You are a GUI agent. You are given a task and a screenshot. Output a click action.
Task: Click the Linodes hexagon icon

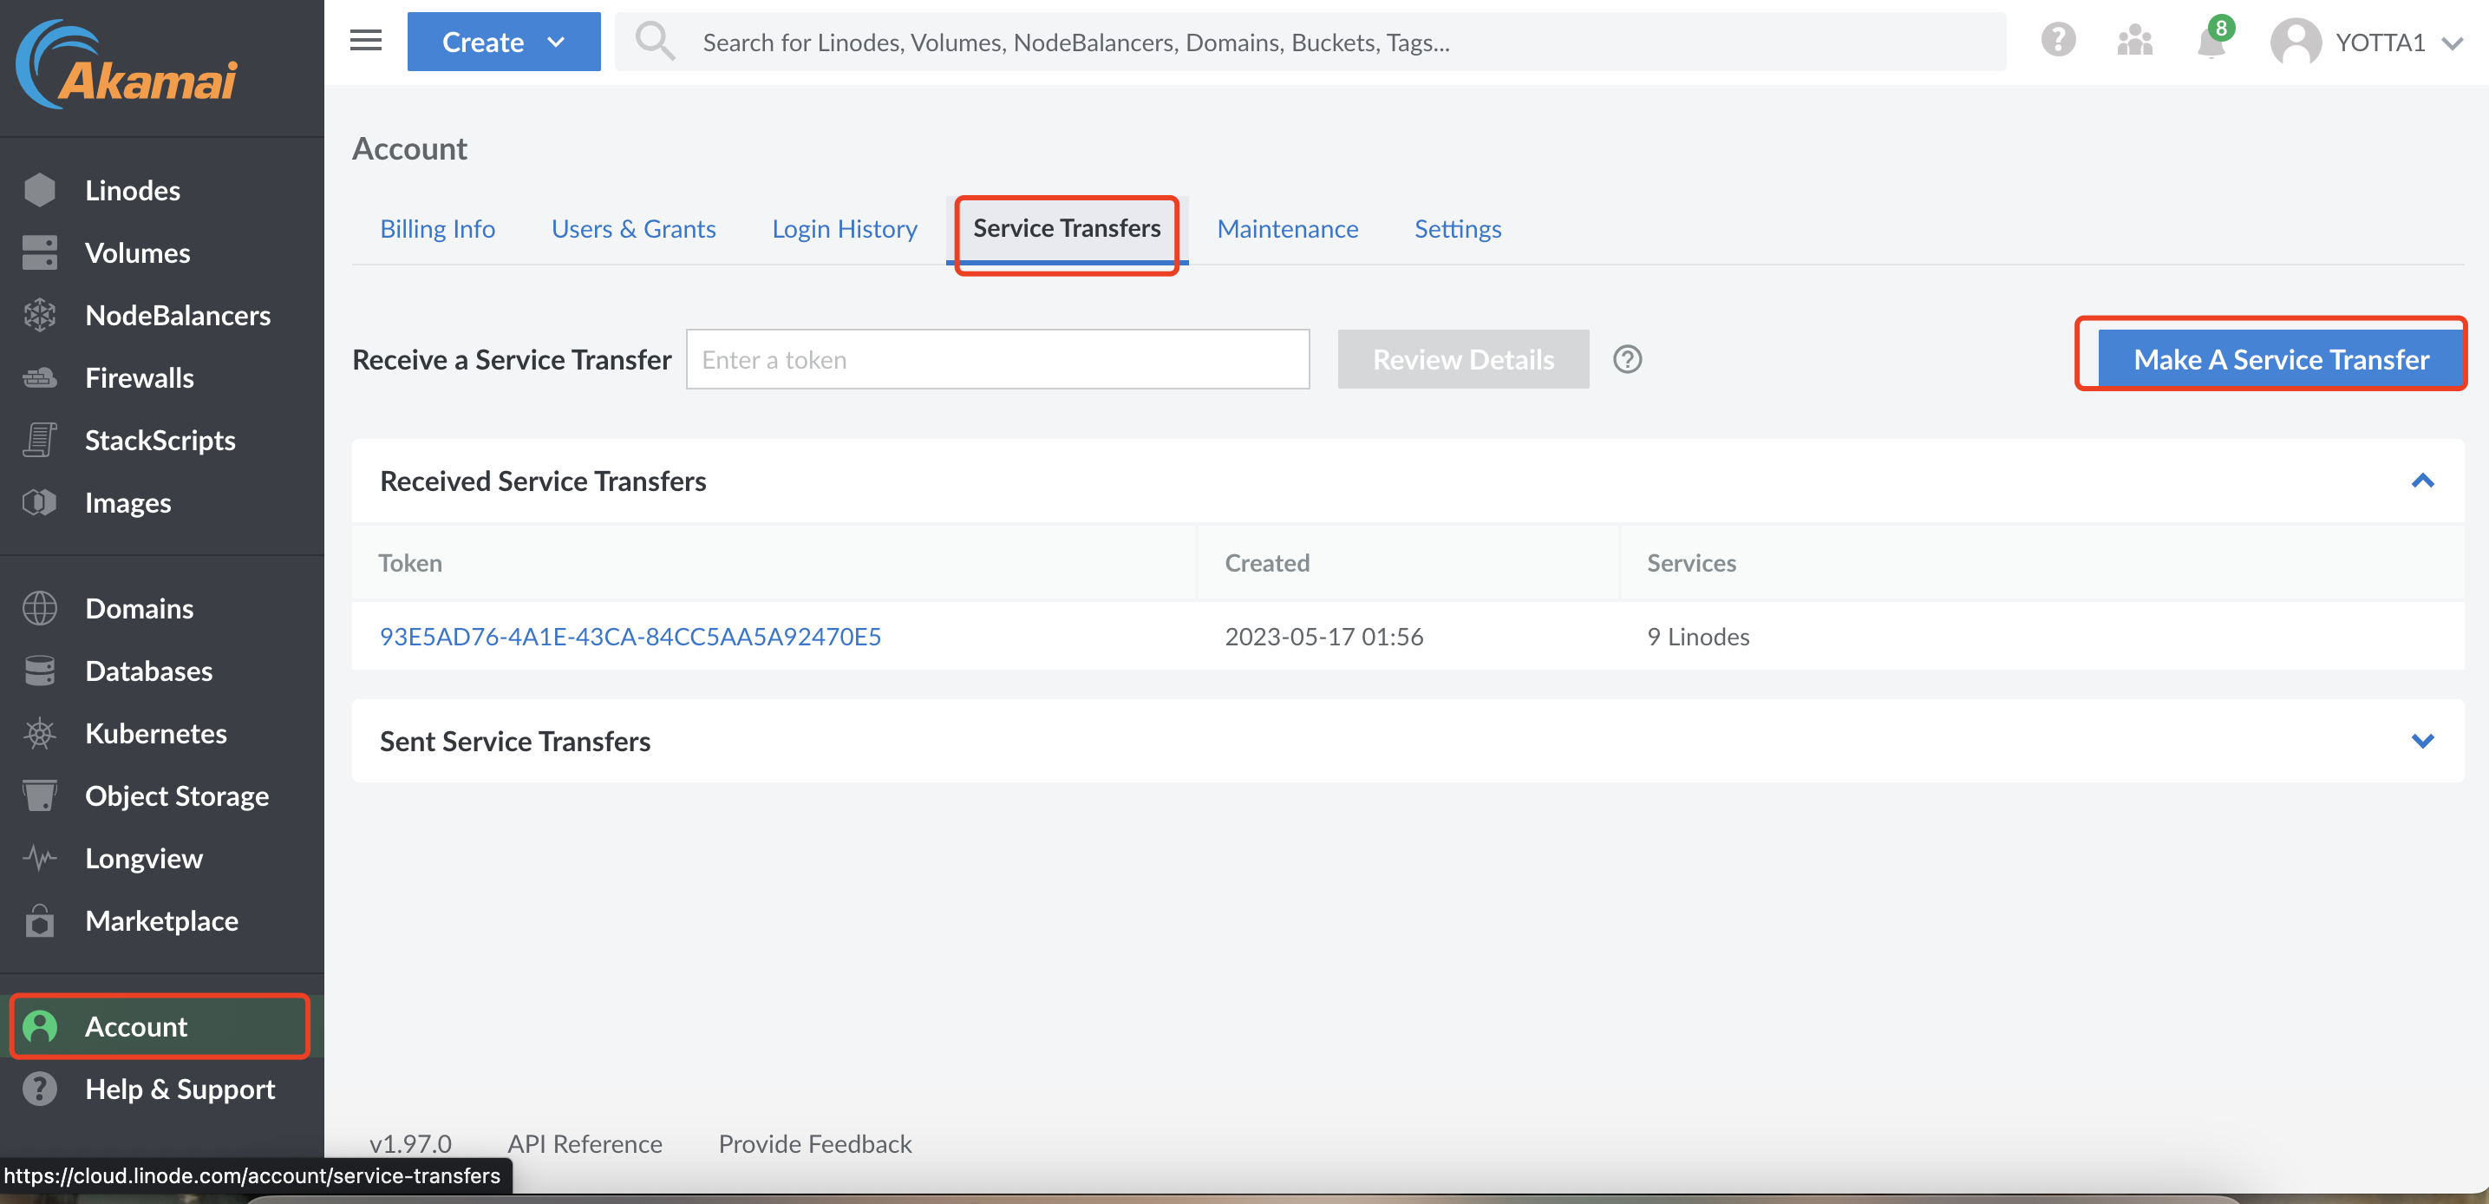pyautogui.click(x=40, y=190)
